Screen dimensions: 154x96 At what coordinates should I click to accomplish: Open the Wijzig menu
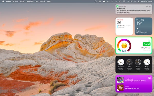[22, 1]
